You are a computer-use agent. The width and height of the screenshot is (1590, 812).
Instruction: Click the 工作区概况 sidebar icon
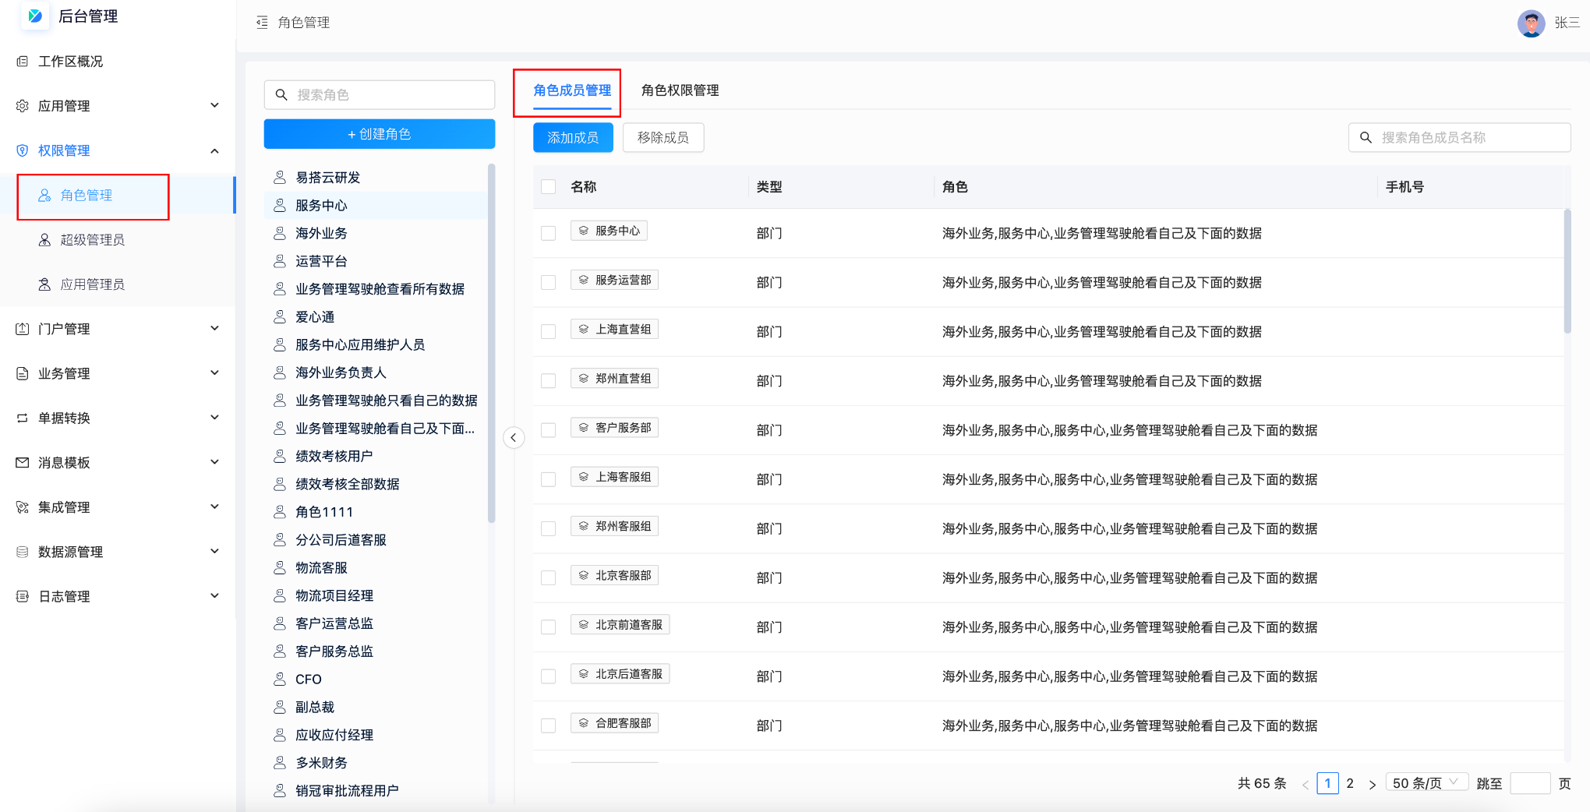point(23,62)
